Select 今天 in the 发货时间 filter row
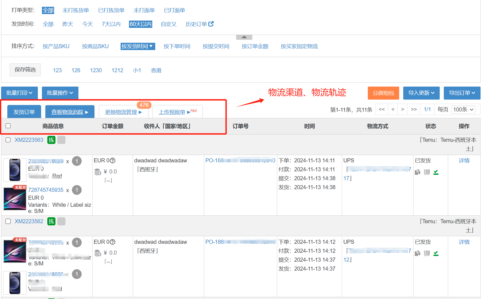This screenshot has width=483, height=299. tap(87, 24)
